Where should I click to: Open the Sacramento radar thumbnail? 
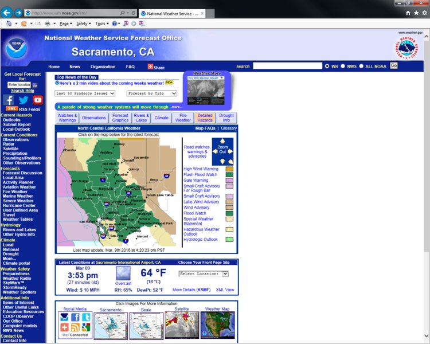coord(111,326)
